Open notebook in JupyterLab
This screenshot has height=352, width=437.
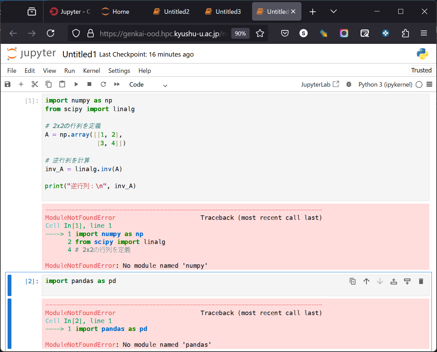point(320,84)
